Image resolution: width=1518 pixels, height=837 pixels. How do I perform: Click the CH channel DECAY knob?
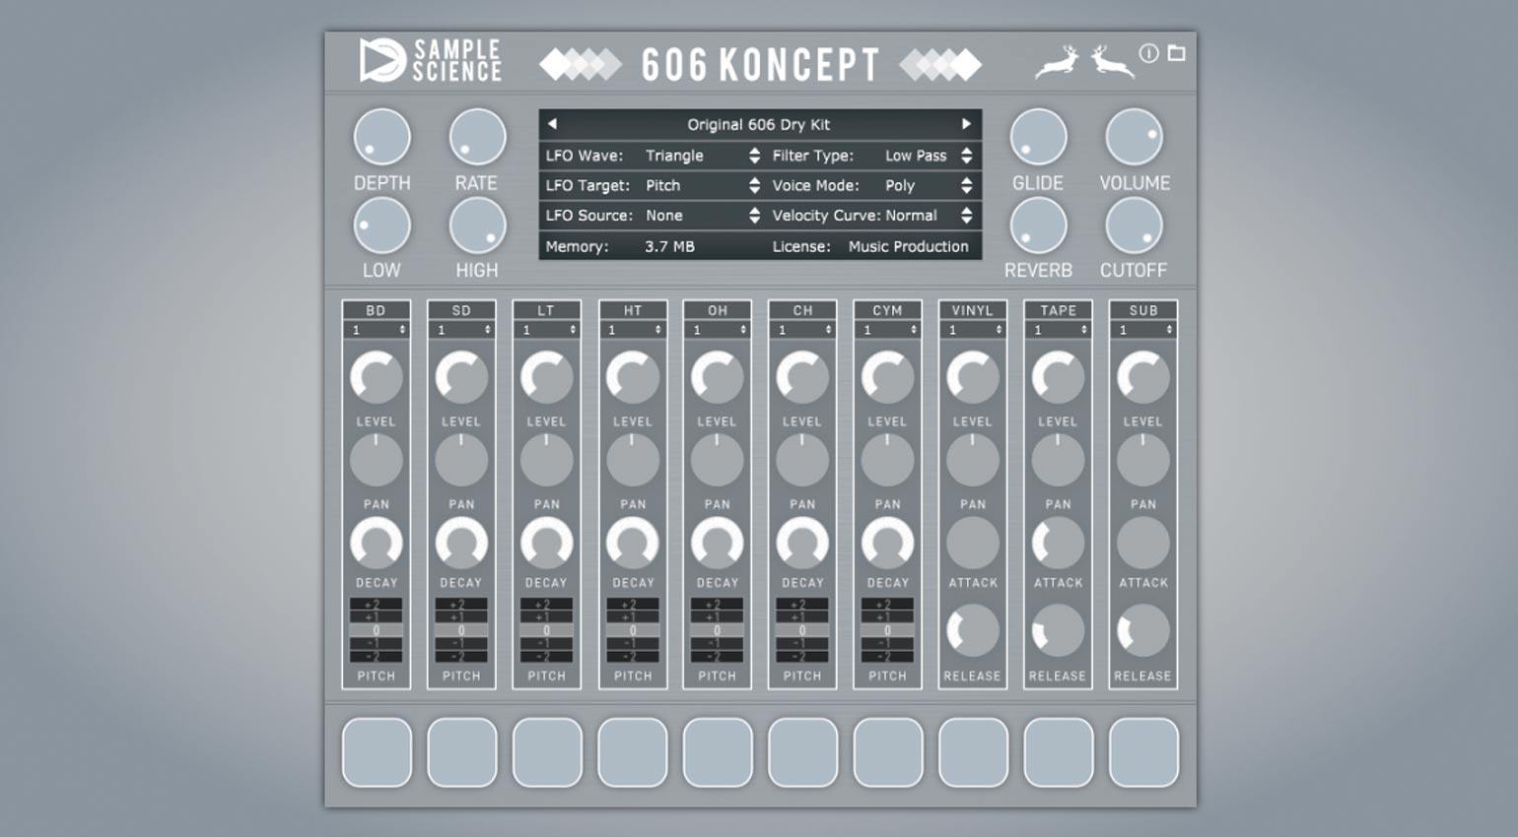tap(802, 543)
